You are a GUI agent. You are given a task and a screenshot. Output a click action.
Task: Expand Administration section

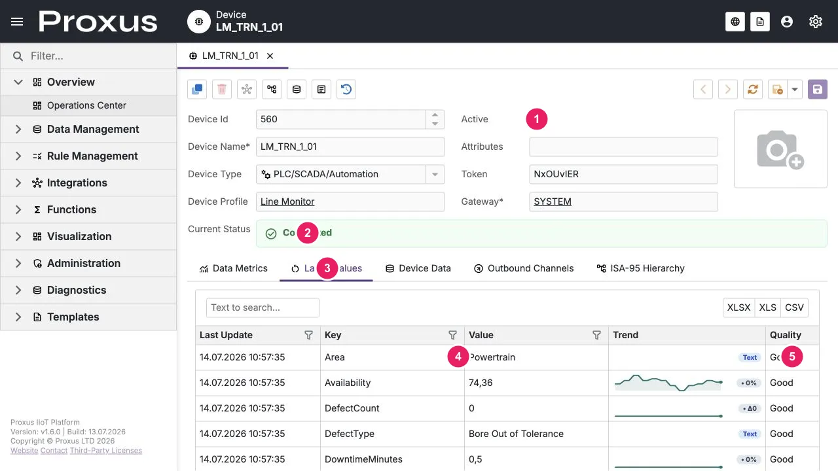click(x=18, y=264)
